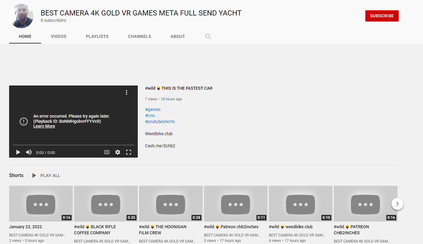This screenshot has width=423, height=244.
Task: Switch to the Home tab
Action: pyautogui.click(x=25, y=36)
